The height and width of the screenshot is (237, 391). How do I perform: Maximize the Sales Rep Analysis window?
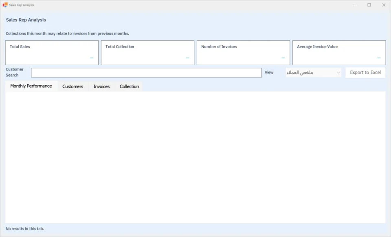click(369, 5)
